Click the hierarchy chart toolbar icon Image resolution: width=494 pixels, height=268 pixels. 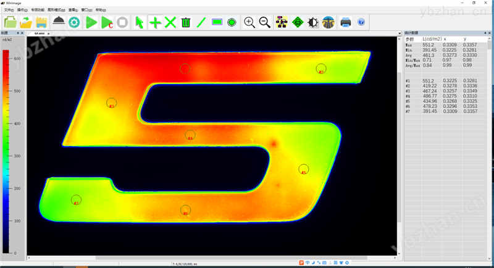click(x=282, y=22)
